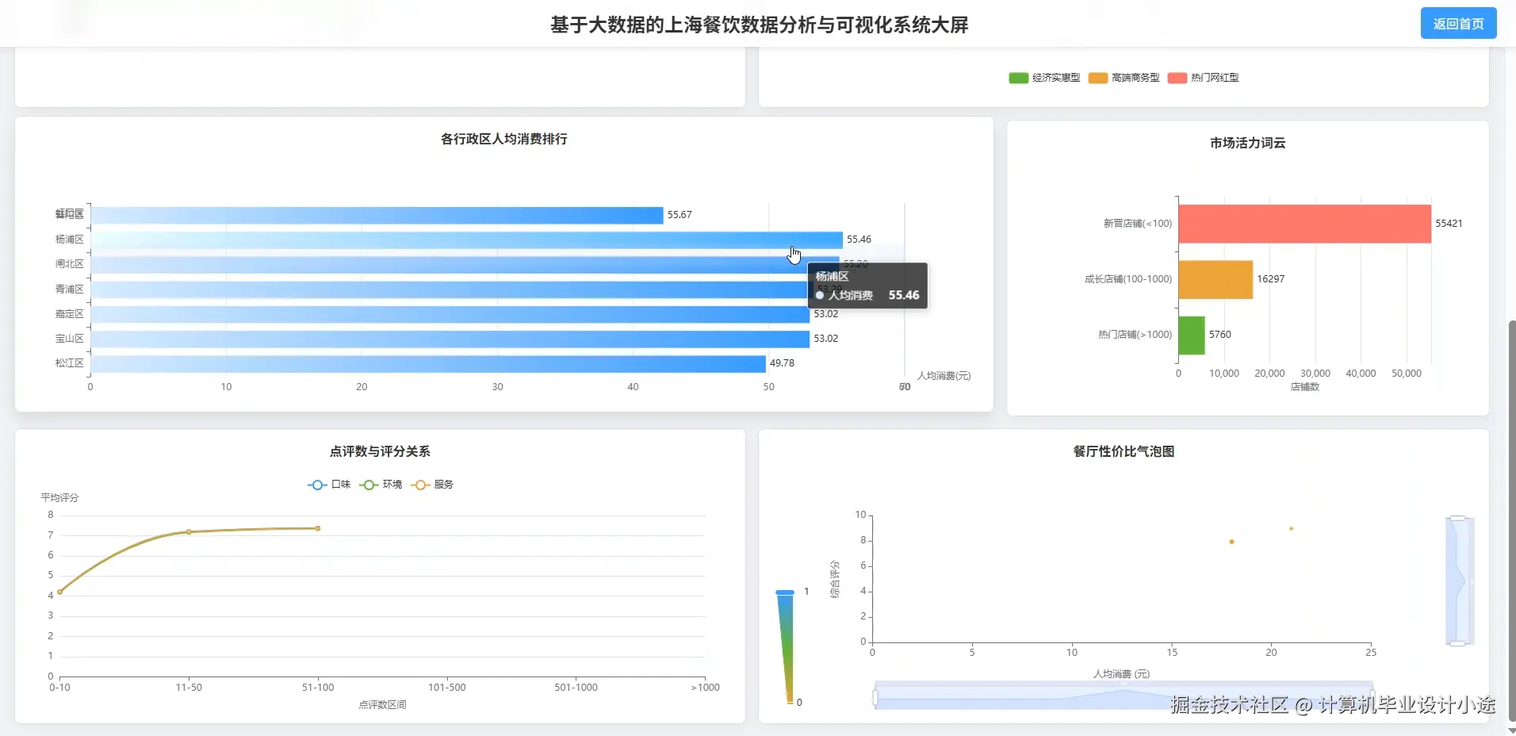The image size is (1516, 736).
Task: Toggle the 热门网红型 legend item
Action: coord(1203,78)
